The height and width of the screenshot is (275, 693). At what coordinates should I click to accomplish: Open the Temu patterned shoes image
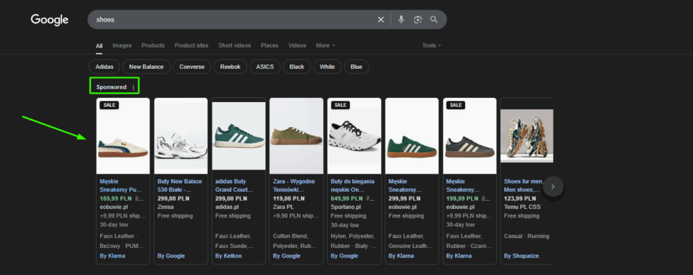(x=527, y=136)
